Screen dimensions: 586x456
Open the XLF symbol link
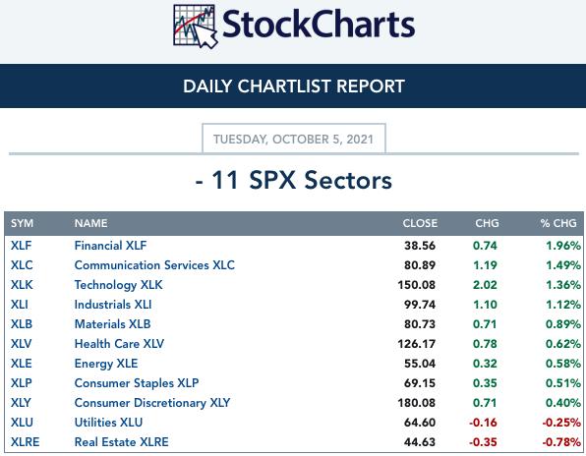[21, 246]
